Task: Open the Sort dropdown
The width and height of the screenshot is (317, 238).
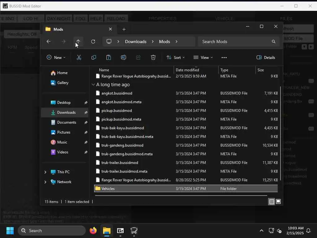Action: pyautogui.click(x=176, y=57)
